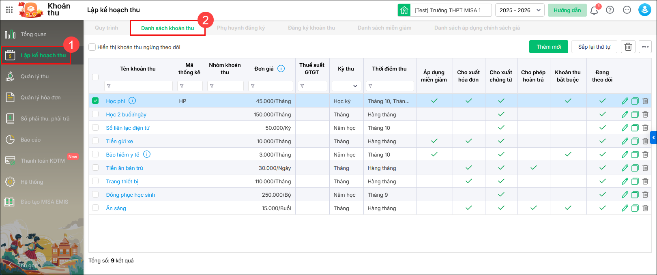
Task: Click the duplicate icon for Tiền gửi xe row
Action: coord(635,141)
